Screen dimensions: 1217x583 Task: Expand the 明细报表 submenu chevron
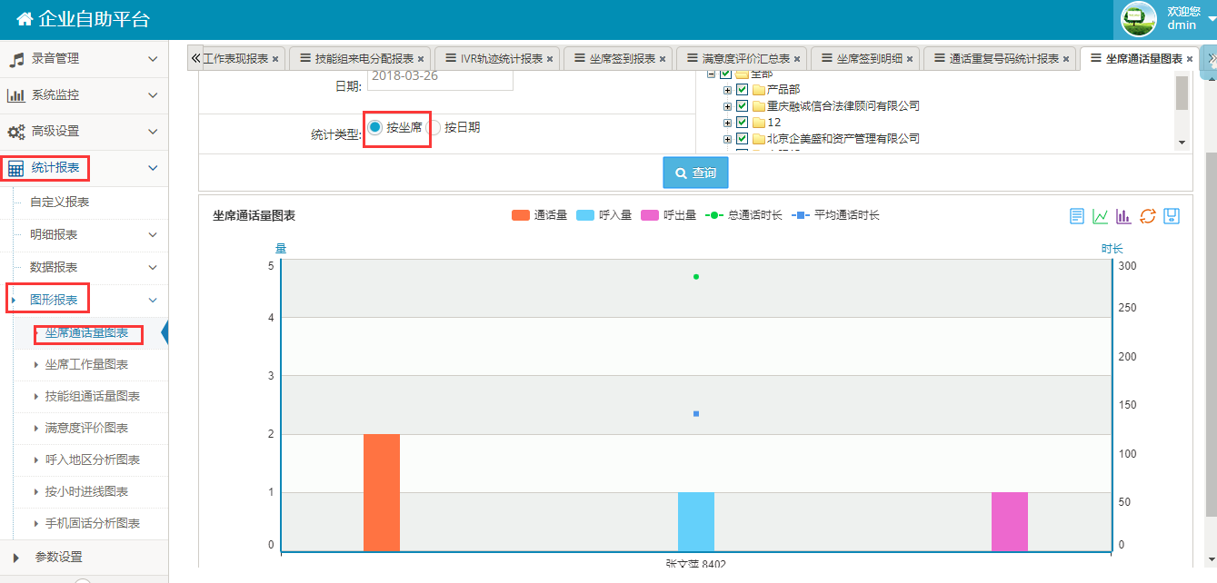pos(153,235)
